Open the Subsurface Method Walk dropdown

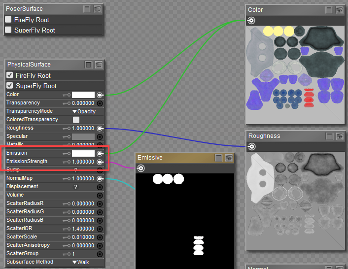pos(83,262)
